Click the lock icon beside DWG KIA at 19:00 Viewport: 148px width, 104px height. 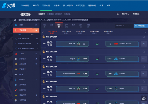pos(84,44)
